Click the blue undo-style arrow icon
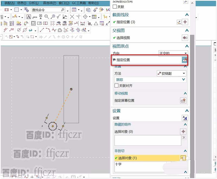217x179 pixels. pyautogui.click(x=31, y=30)
